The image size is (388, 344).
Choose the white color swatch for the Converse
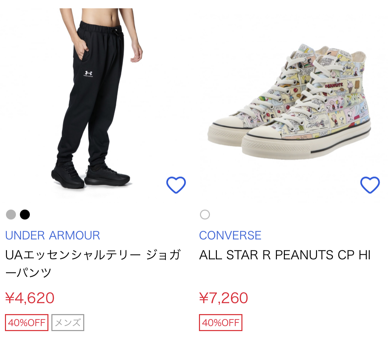coord(205,215)
